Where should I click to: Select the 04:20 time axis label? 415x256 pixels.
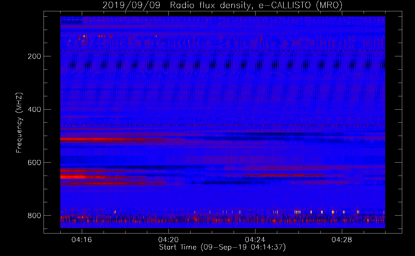169,240
